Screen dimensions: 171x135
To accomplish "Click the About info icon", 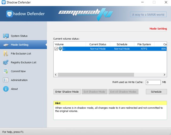I will (6, 89).
